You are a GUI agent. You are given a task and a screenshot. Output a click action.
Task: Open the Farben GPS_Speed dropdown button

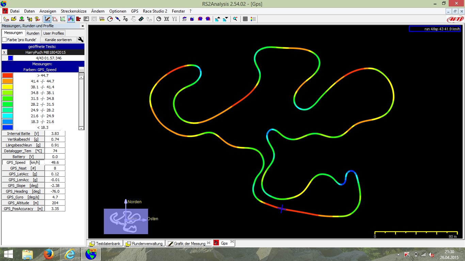click(x=81, y=69)
